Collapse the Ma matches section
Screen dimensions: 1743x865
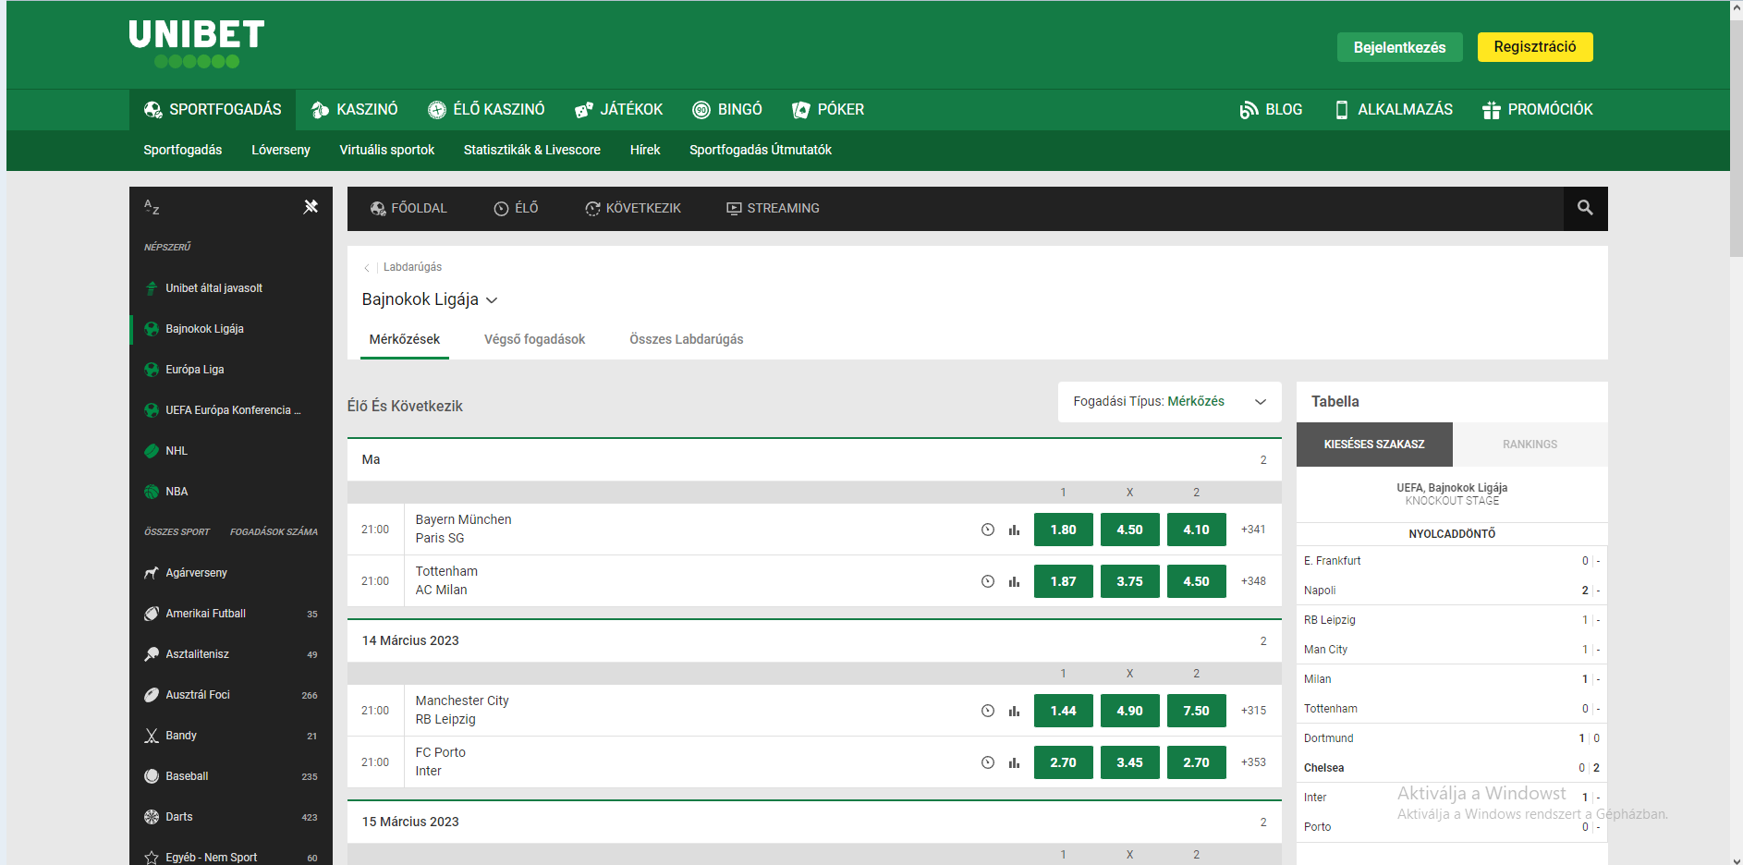(814, 459)
